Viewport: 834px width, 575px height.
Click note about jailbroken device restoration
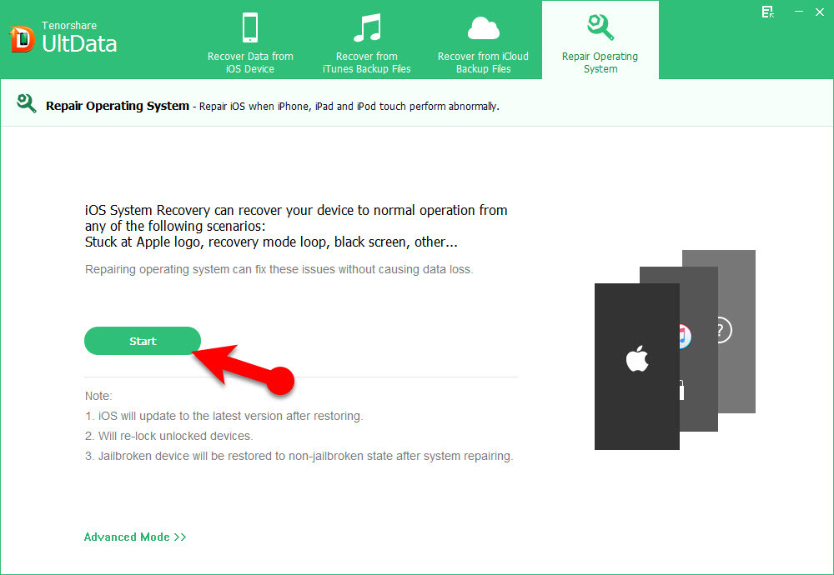(x=299, y=456)
